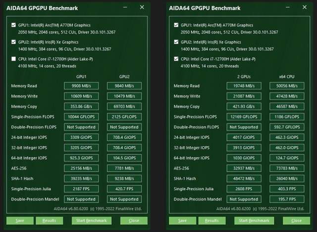Screen dimensions: 317x232
Task: Select x64 CPU 24-bit Integer value 462.3 GIOPS
Action: click(x=287, y=137)
